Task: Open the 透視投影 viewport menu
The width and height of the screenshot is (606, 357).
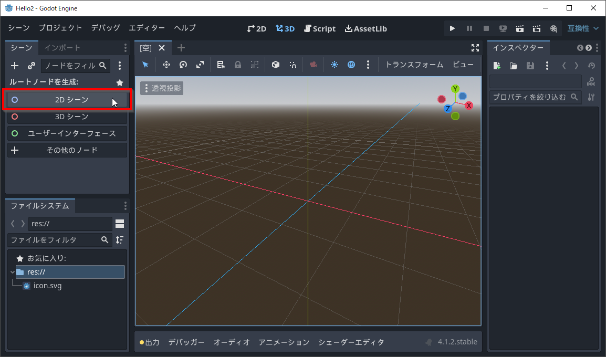Action: [162, 88]
